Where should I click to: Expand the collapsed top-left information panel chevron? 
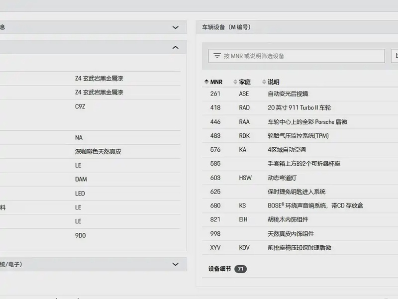[175, 28]
